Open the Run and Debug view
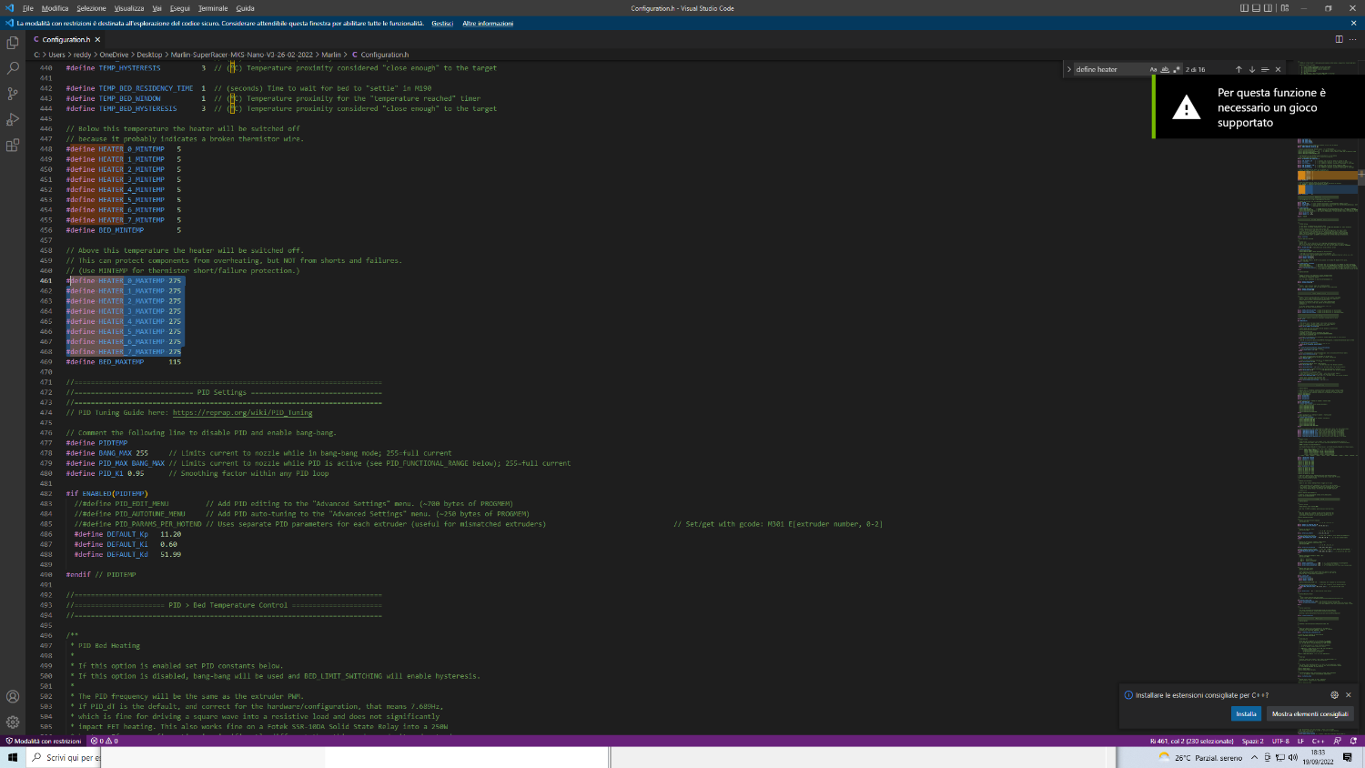The width and height of the screenshot is (1365, 768). [13, 119]
